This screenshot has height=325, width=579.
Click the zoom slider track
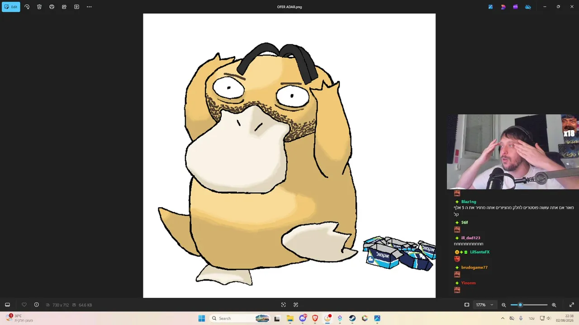coord(529,305)
